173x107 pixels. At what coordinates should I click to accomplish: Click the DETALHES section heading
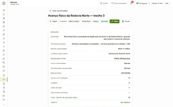(55, 32)
